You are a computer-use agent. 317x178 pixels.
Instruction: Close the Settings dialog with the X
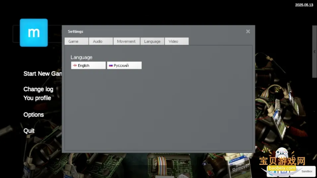click(x=248, y=31)
